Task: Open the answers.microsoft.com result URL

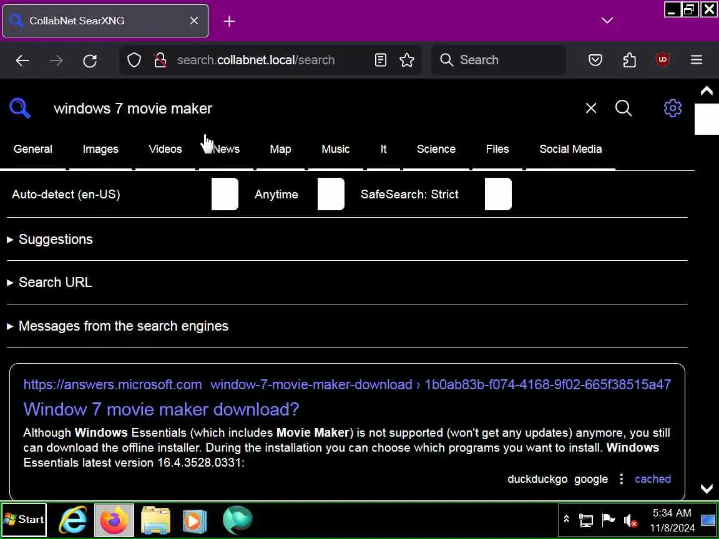Action: click(x=347, y=384)
